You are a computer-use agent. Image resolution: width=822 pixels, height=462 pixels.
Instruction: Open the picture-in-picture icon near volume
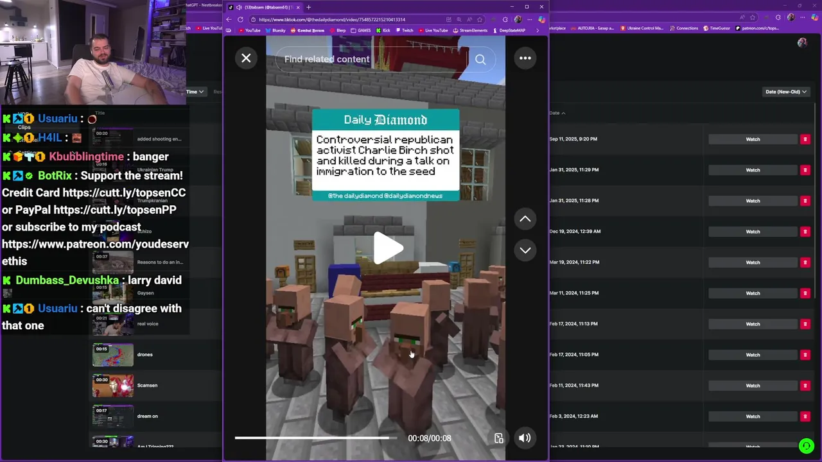tap(499, 438)
